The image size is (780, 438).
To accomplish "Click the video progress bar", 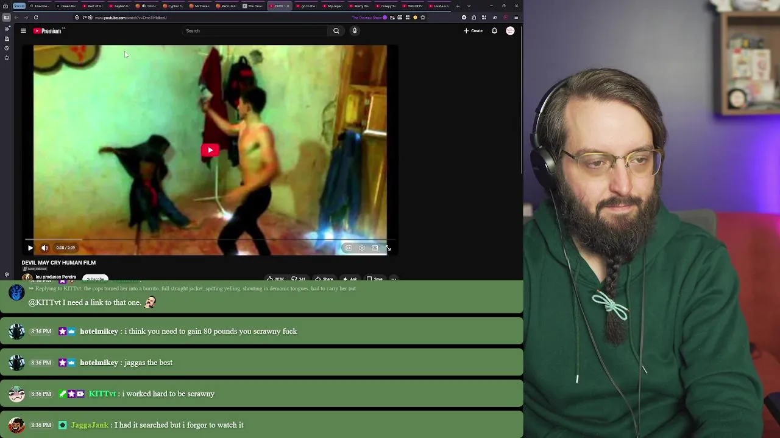I will pos(210,240).
